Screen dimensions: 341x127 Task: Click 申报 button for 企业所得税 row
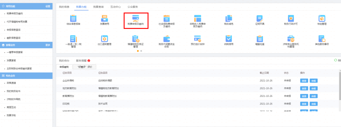(x=314, y=81)
